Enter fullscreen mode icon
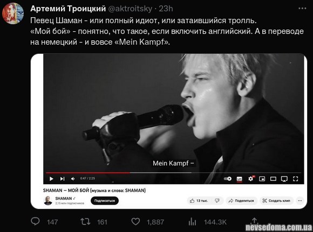313x232 pixels. coord(295,179)
